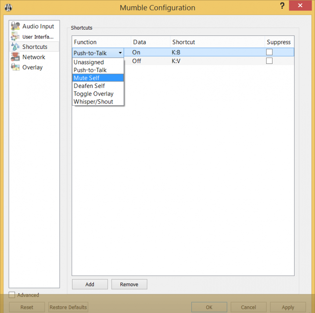Image resolution: width=315 pixels, height=313 pixels.
Task: Toggle Suppress checkbox for K:B shortcut
Action: coord(270,52)
